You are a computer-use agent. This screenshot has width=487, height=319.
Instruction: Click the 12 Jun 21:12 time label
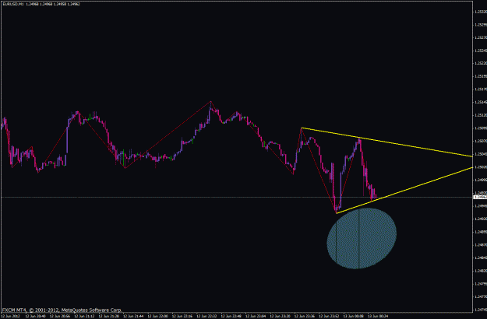pyautogui.click(x=84, y=316)
